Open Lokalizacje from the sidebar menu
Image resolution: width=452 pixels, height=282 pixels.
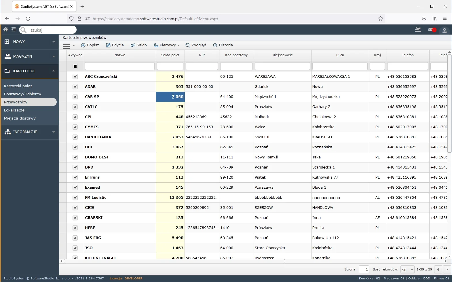(x=14, y=110)
